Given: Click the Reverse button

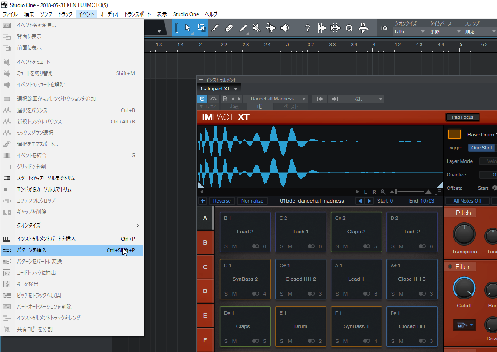Looking at the screenshot, I should click(x=222, y=201).
